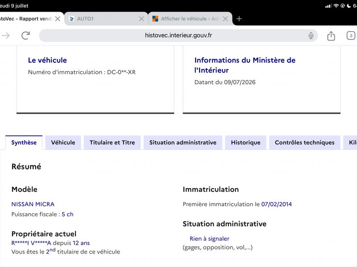
Task: Close the HistoVec Rapport vendeur tab
Action: point(58,19)
